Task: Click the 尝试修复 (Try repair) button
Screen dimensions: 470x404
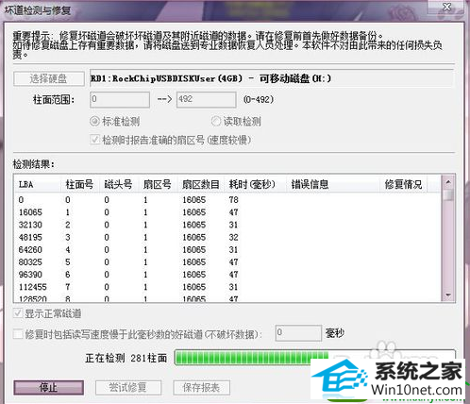Action: click(128, 388)
